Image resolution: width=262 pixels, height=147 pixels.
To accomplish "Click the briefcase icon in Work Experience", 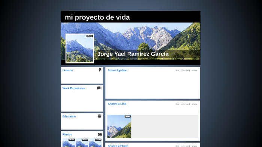I will pyautogui.click(x=99, y=88).
